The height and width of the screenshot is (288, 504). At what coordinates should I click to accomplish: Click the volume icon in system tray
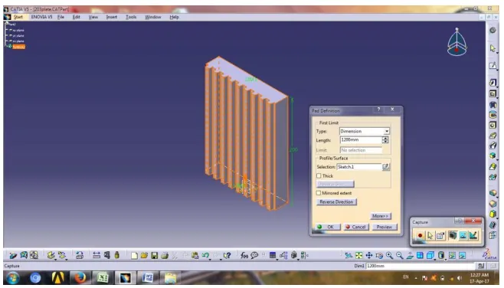pyautogui.click(x=460, y=278)
